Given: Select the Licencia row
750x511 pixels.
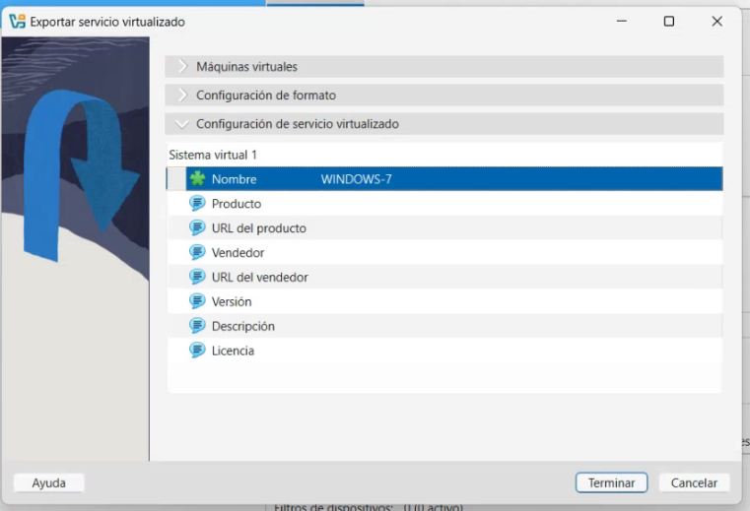Looking at the screenshot, I should 444,351.
